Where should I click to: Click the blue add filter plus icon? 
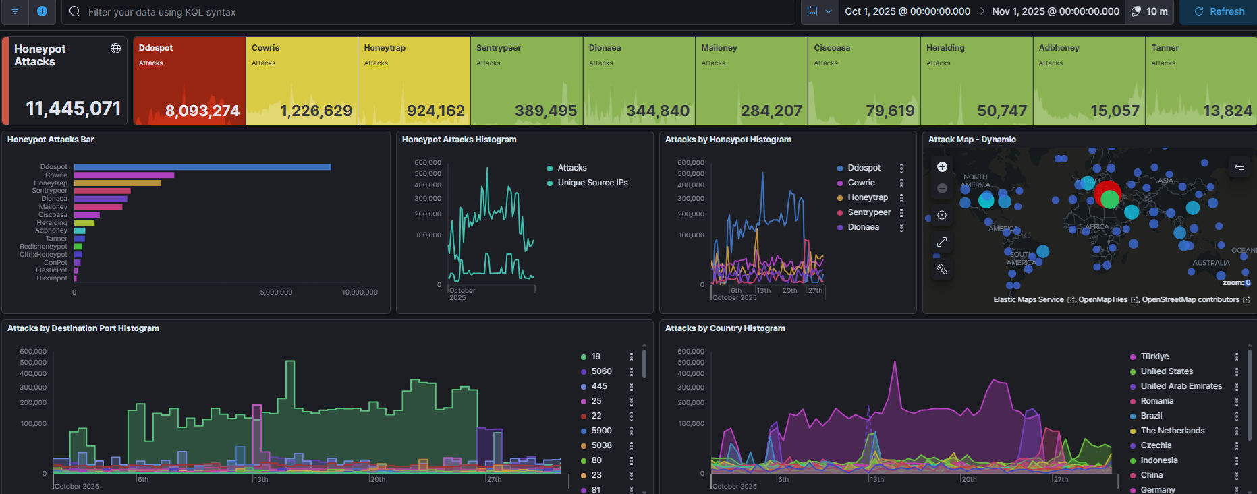[x=42, y=11]
